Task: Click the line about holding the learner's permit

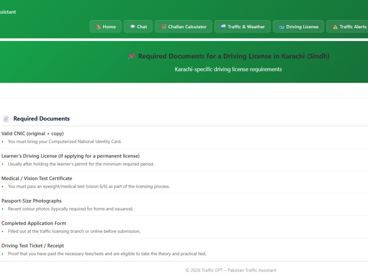Action: [81, 164]
